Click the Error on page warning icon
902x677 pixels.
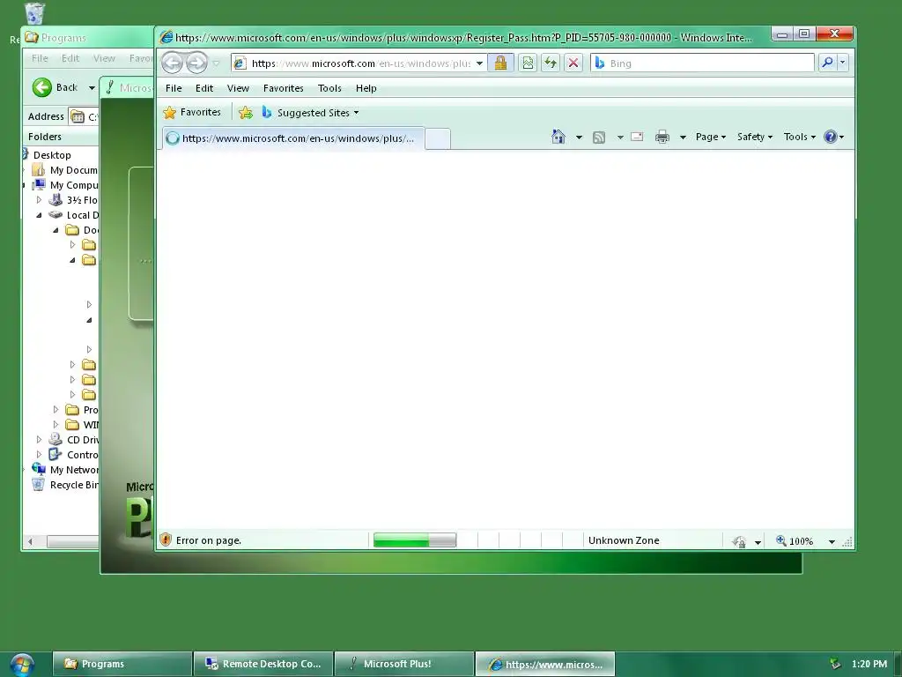[x=166, y=540]
